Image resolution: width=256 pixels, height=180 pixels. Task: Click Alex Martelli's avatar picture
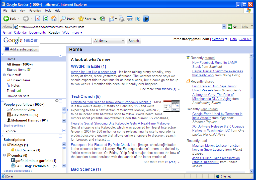pyautogui.click(x=9, y=115)
